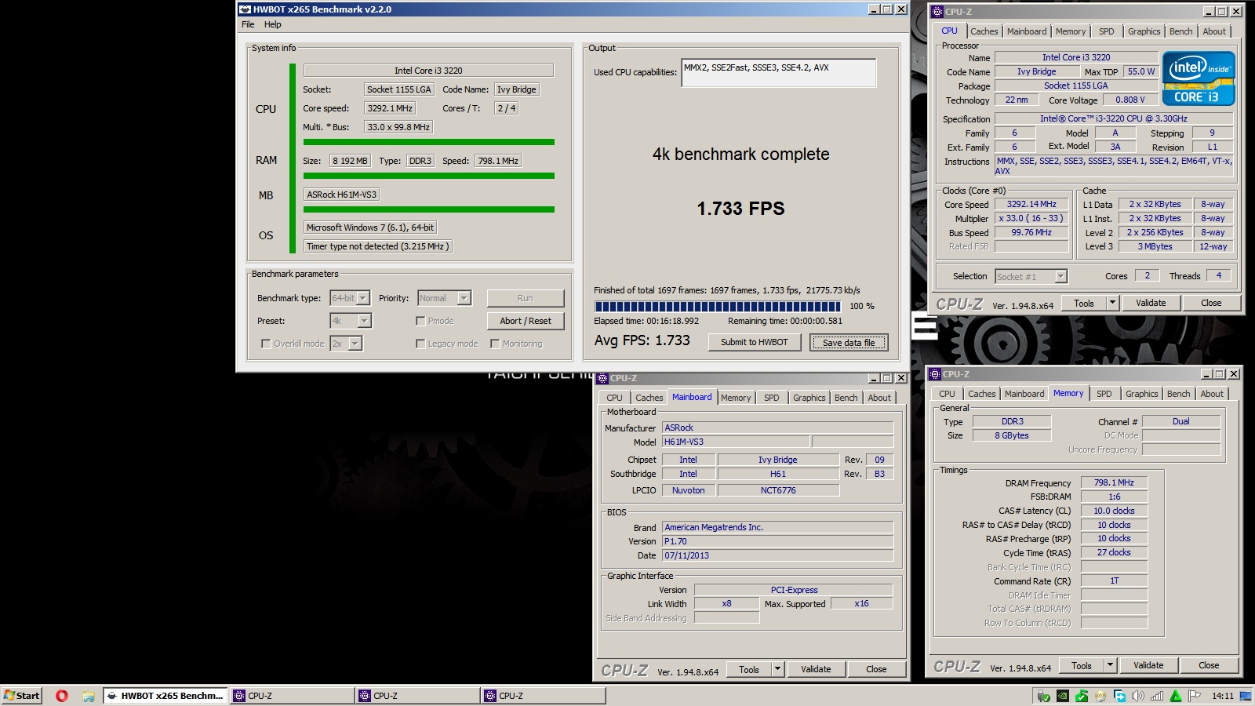Expand the Tools arrow in the CPU-Z Memory window

(x=1110, y=665)
